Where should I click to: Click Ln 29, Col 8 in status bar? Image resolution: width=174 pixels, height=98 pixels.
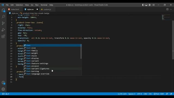pos(122,94)
